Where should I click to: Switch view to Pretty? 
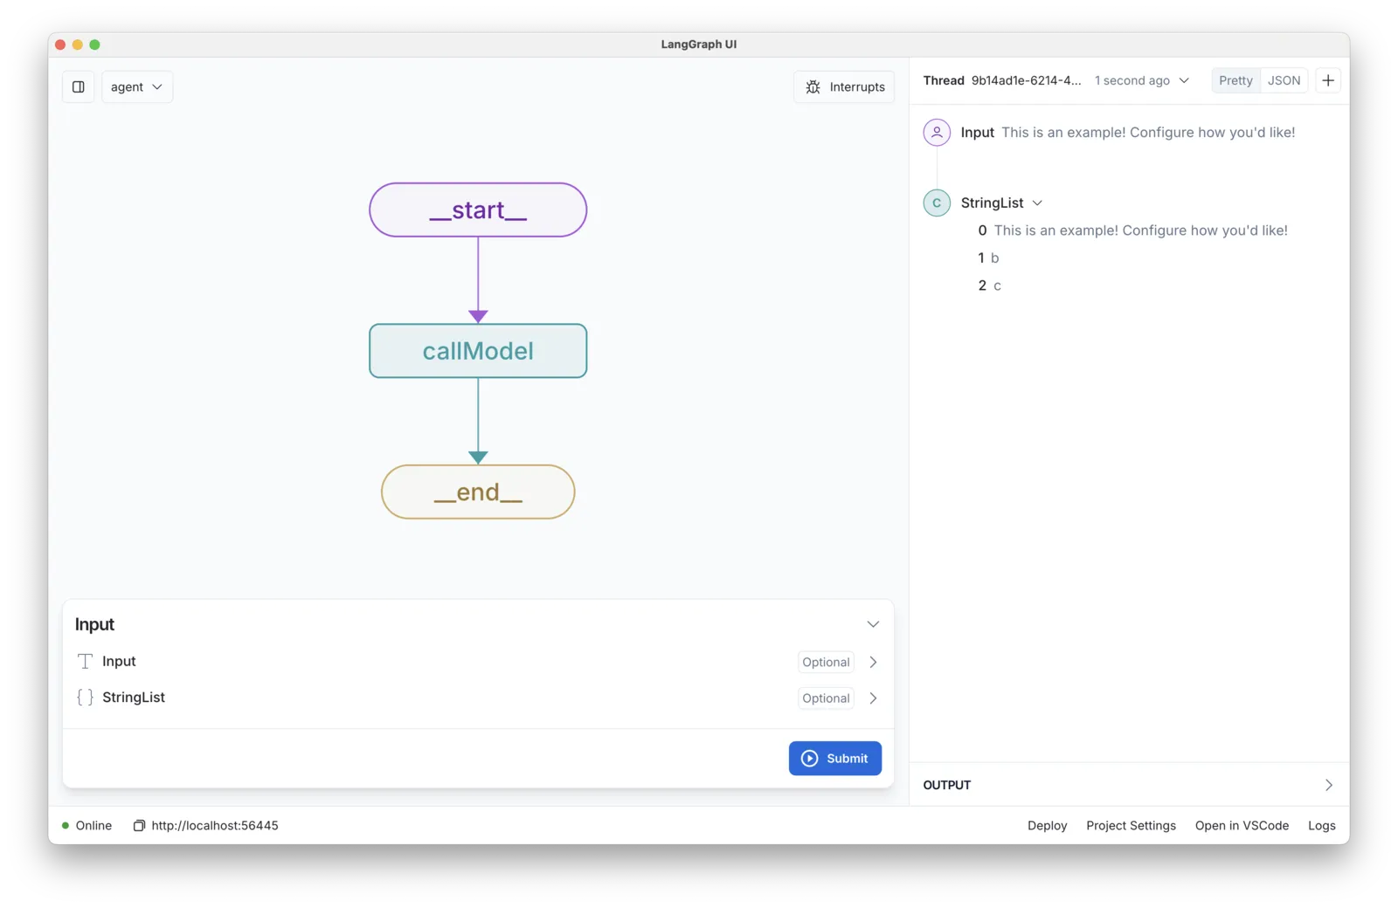coord(1235,80)
